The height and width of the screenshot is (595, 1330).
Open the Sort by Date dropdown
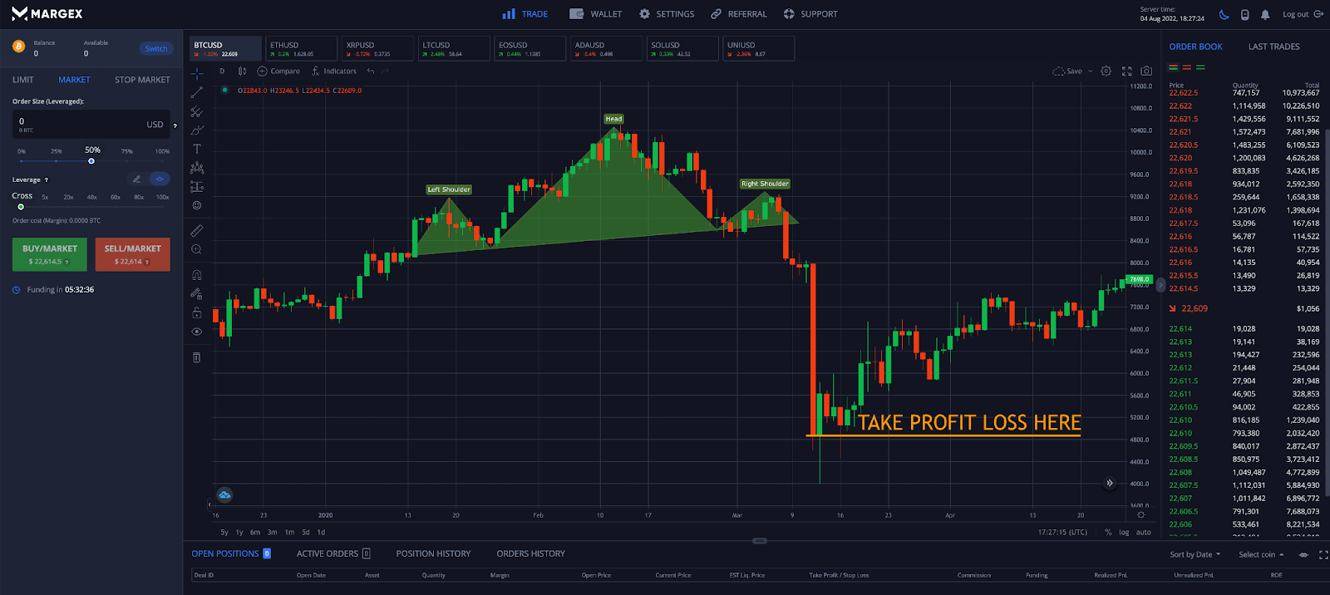coord(1195,554)
